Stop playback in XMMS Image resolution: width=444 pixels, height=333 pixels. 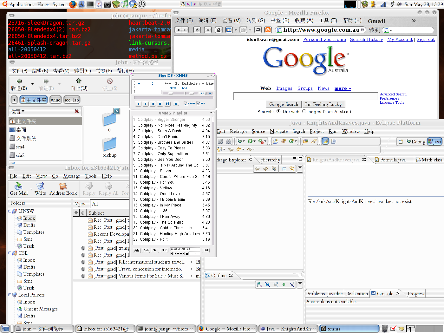[160, 104]
